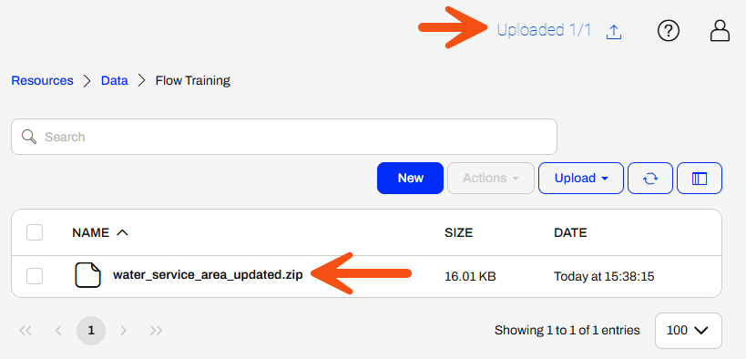This screenshot has height=359, width=746.
Task: Check the box for water_service_area_updated.zip
Action: [35, 276]
